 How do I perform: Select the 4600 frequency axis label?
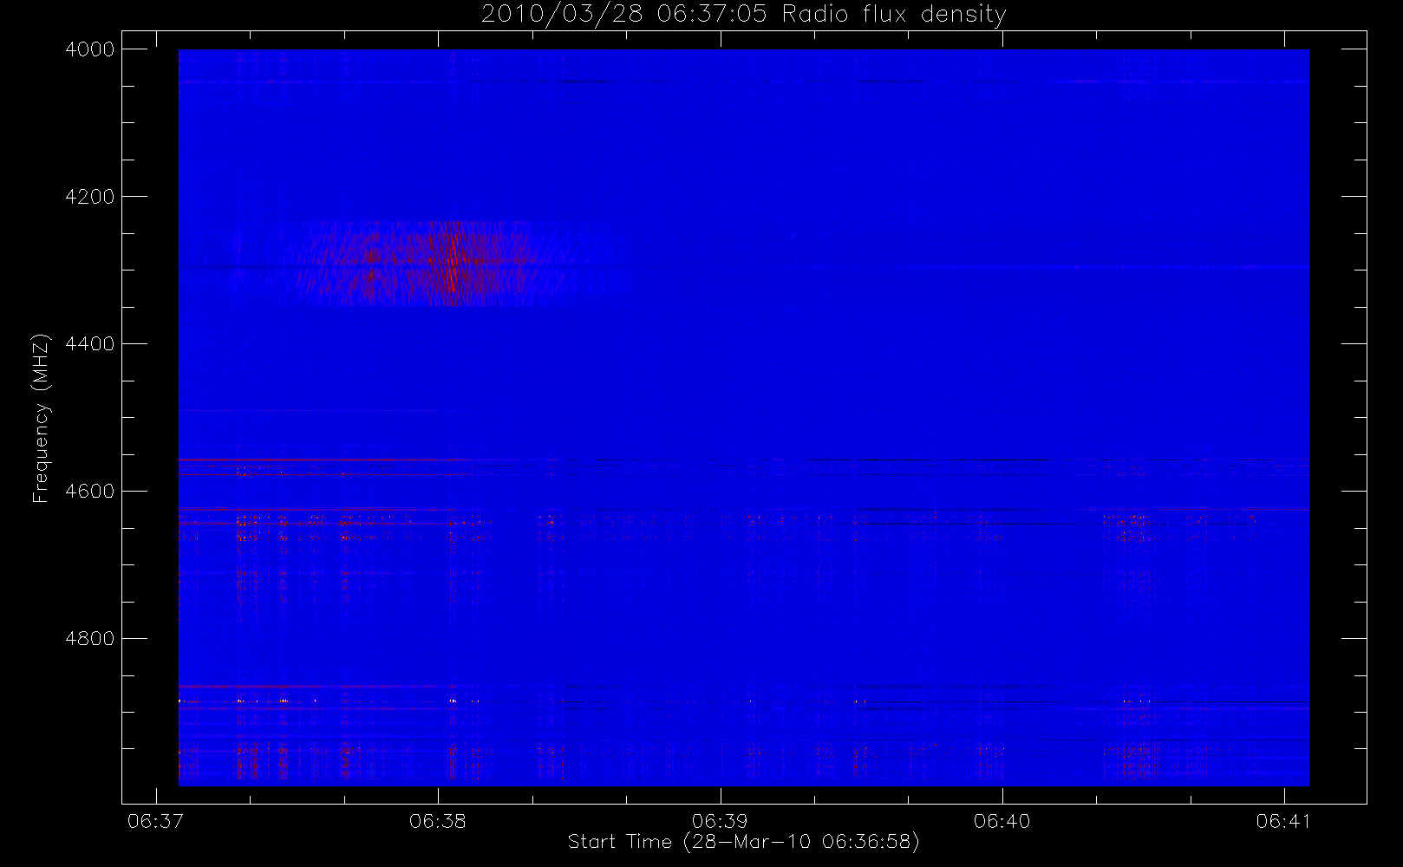[x=90, y=492]
